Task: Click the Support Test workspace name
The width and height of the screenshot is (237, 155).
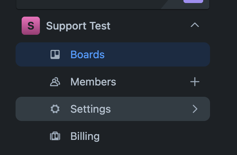Action: point(78,26)
